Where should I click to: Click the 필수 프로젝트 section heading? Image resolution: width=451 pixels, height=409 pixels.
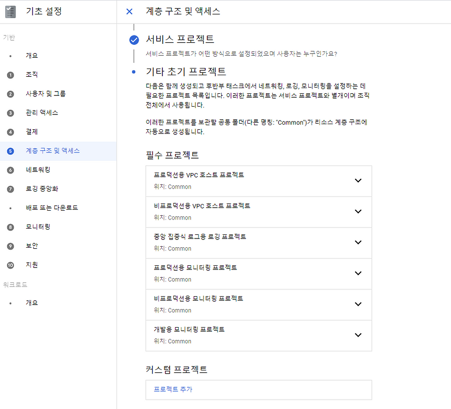[172, 155]
